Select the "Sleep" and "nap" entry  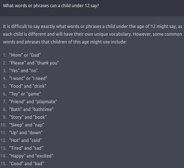pyautogui.click(x=27, y=125)
